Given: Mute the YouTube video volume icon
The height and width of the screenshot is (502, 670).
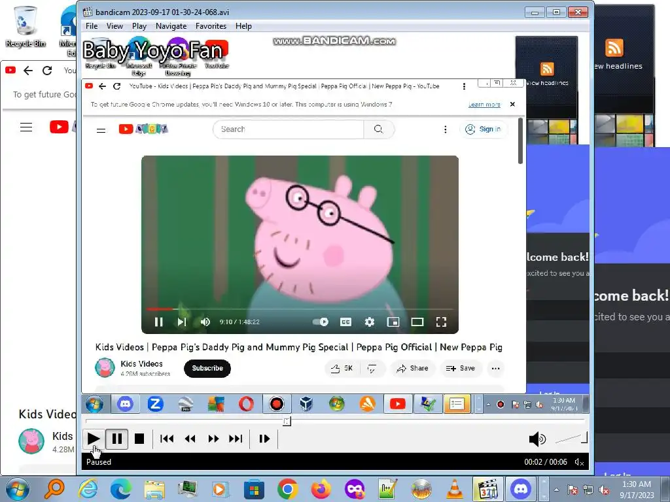Looking at the screenshot, I should click(205, 322).
